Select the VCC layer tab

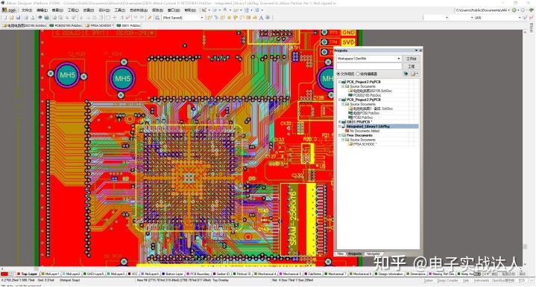(x=133, y=274)
